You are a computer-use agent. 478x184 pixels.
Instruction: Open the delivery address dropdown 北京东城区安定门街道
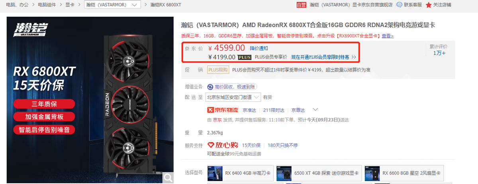[234, 97]
